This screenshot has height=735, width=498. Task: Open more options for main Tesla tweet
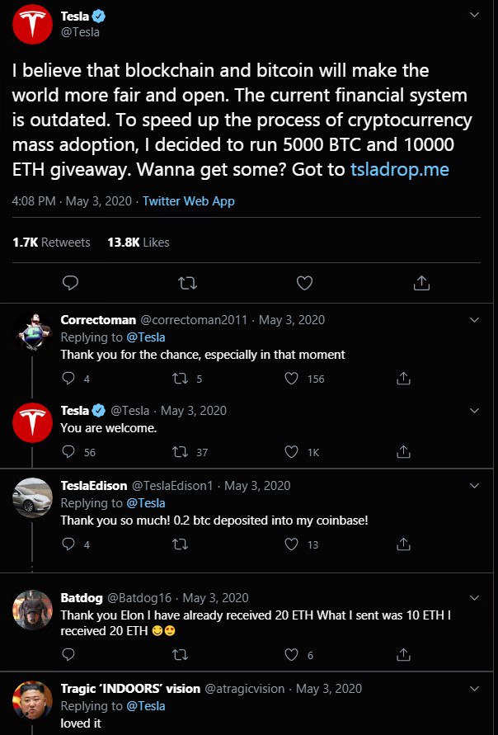point(474,16)
